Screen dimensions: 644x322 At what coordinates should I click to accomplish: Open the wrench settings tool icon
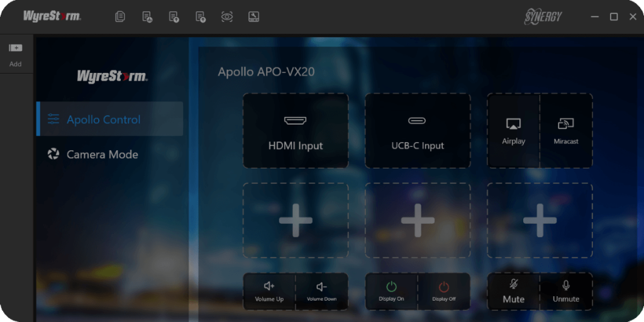pos(253,17)
